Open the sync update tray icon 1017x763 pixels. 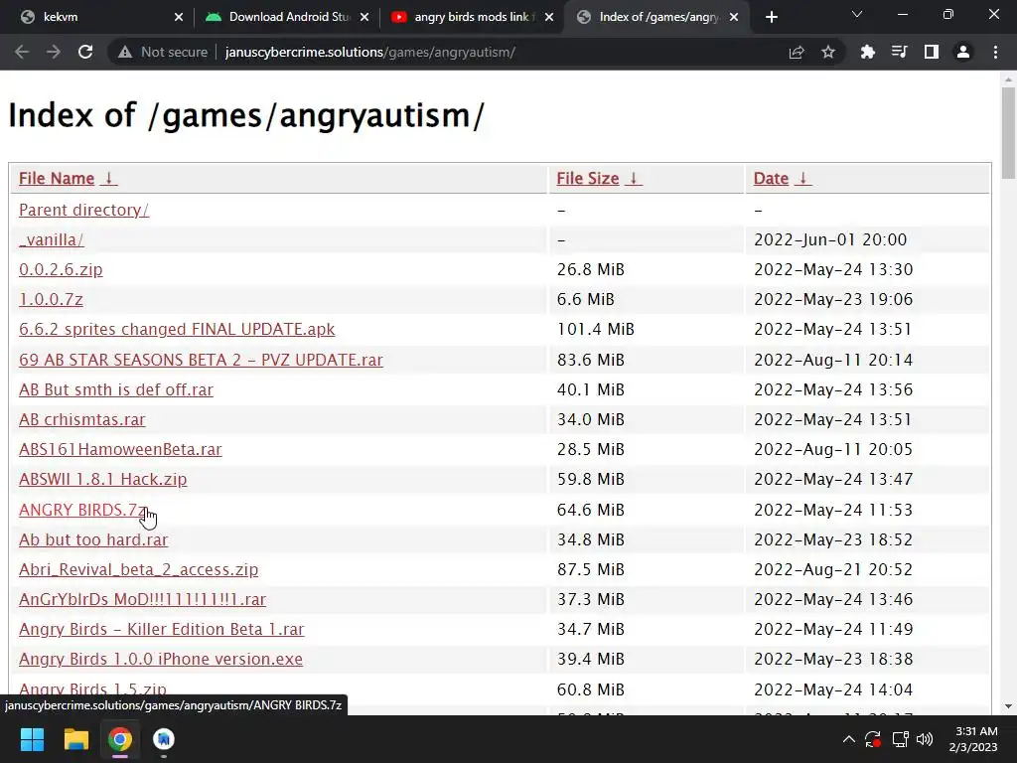873,739
